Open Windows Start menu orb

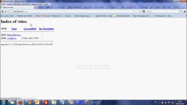(x=4, y=102)
